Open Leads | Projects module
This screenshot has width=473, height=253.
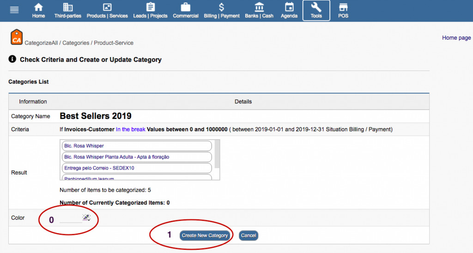pos(150,11)
